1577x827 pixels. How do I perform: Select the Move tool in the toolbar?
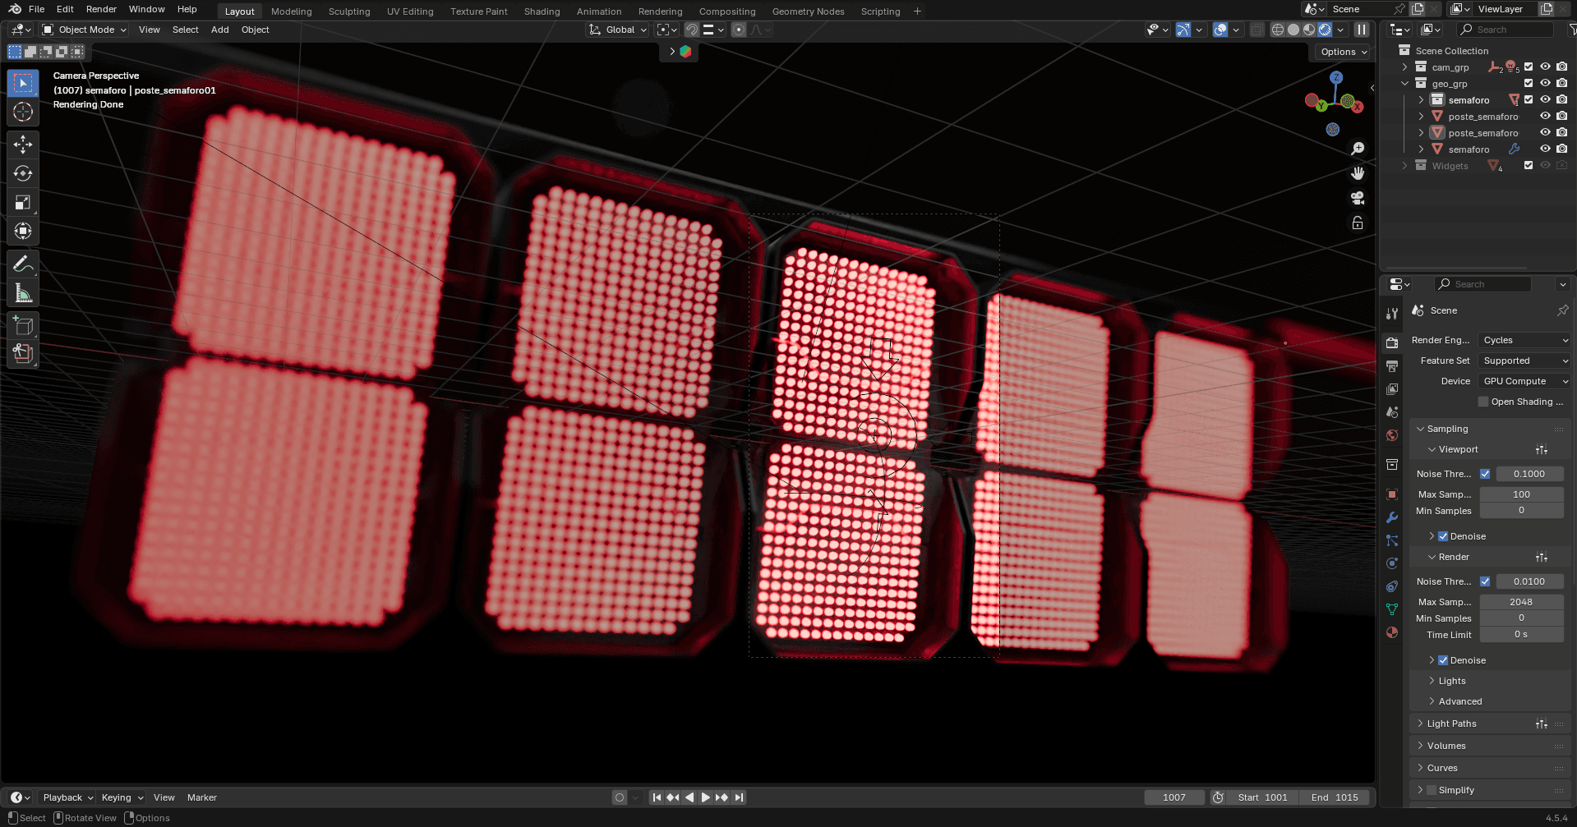(23, 145)
